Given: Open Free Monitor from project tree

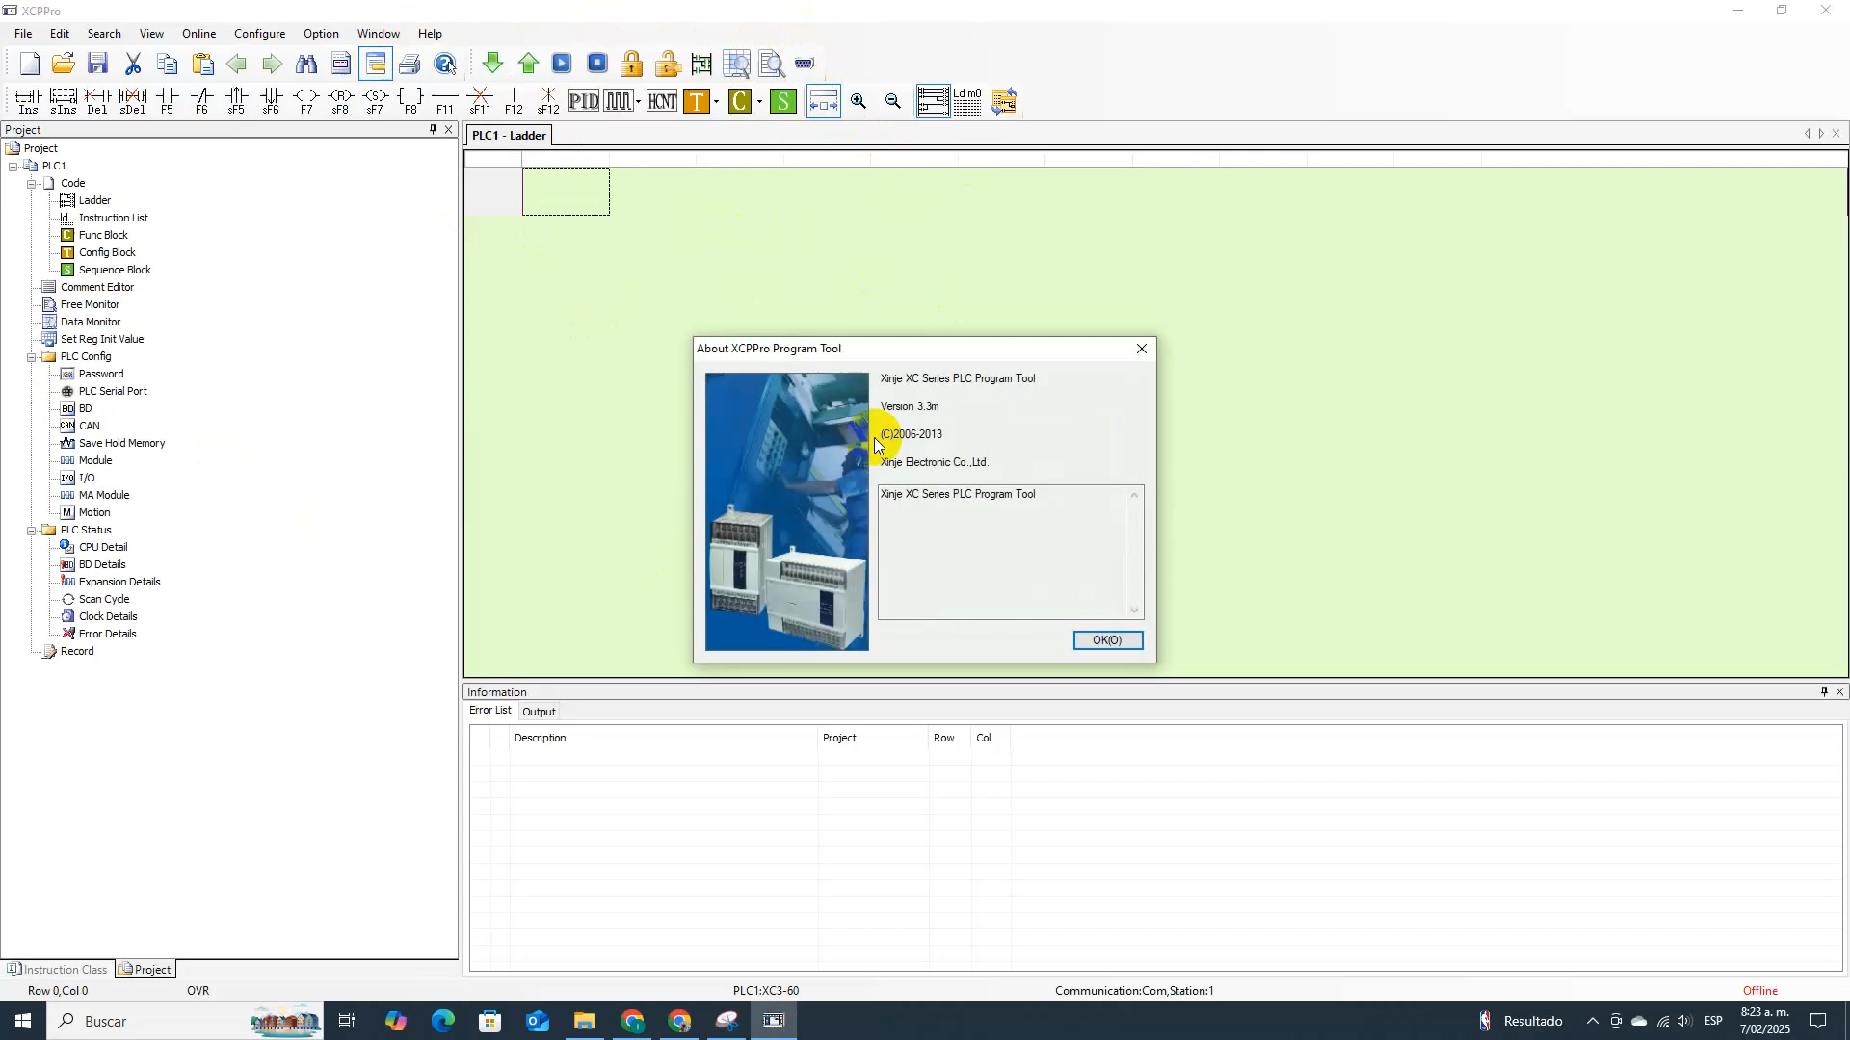Looking at the screenshot, I should coord(90,305).
